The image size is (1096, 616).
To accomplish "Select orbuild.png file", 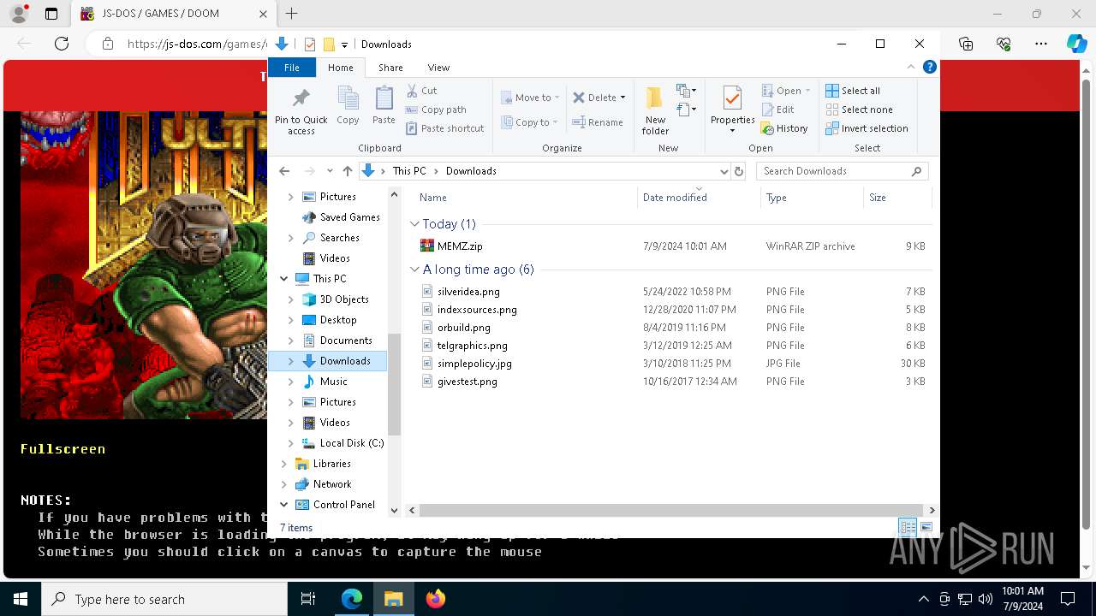I will coord(463,328).
